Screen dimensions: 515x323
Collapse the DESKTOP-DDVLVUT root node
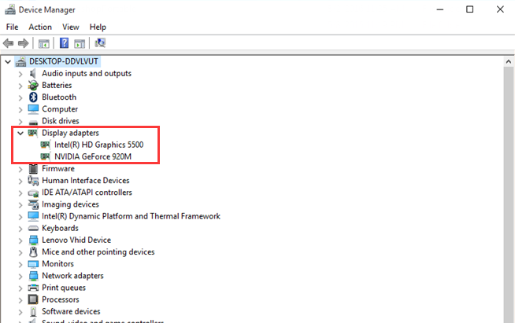9,62
